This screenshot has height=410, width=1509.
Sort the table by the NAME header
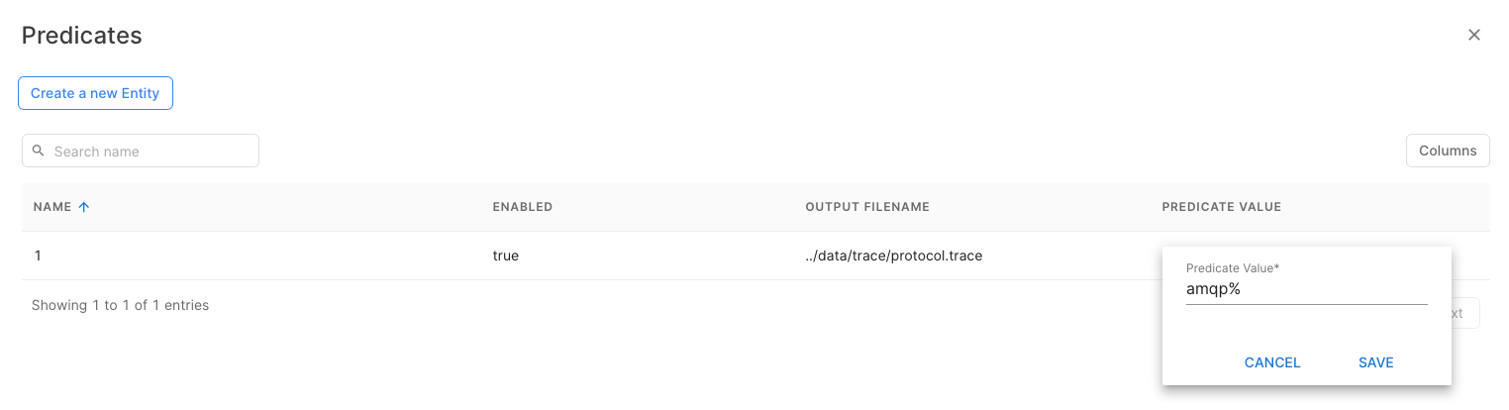[52, 207]
